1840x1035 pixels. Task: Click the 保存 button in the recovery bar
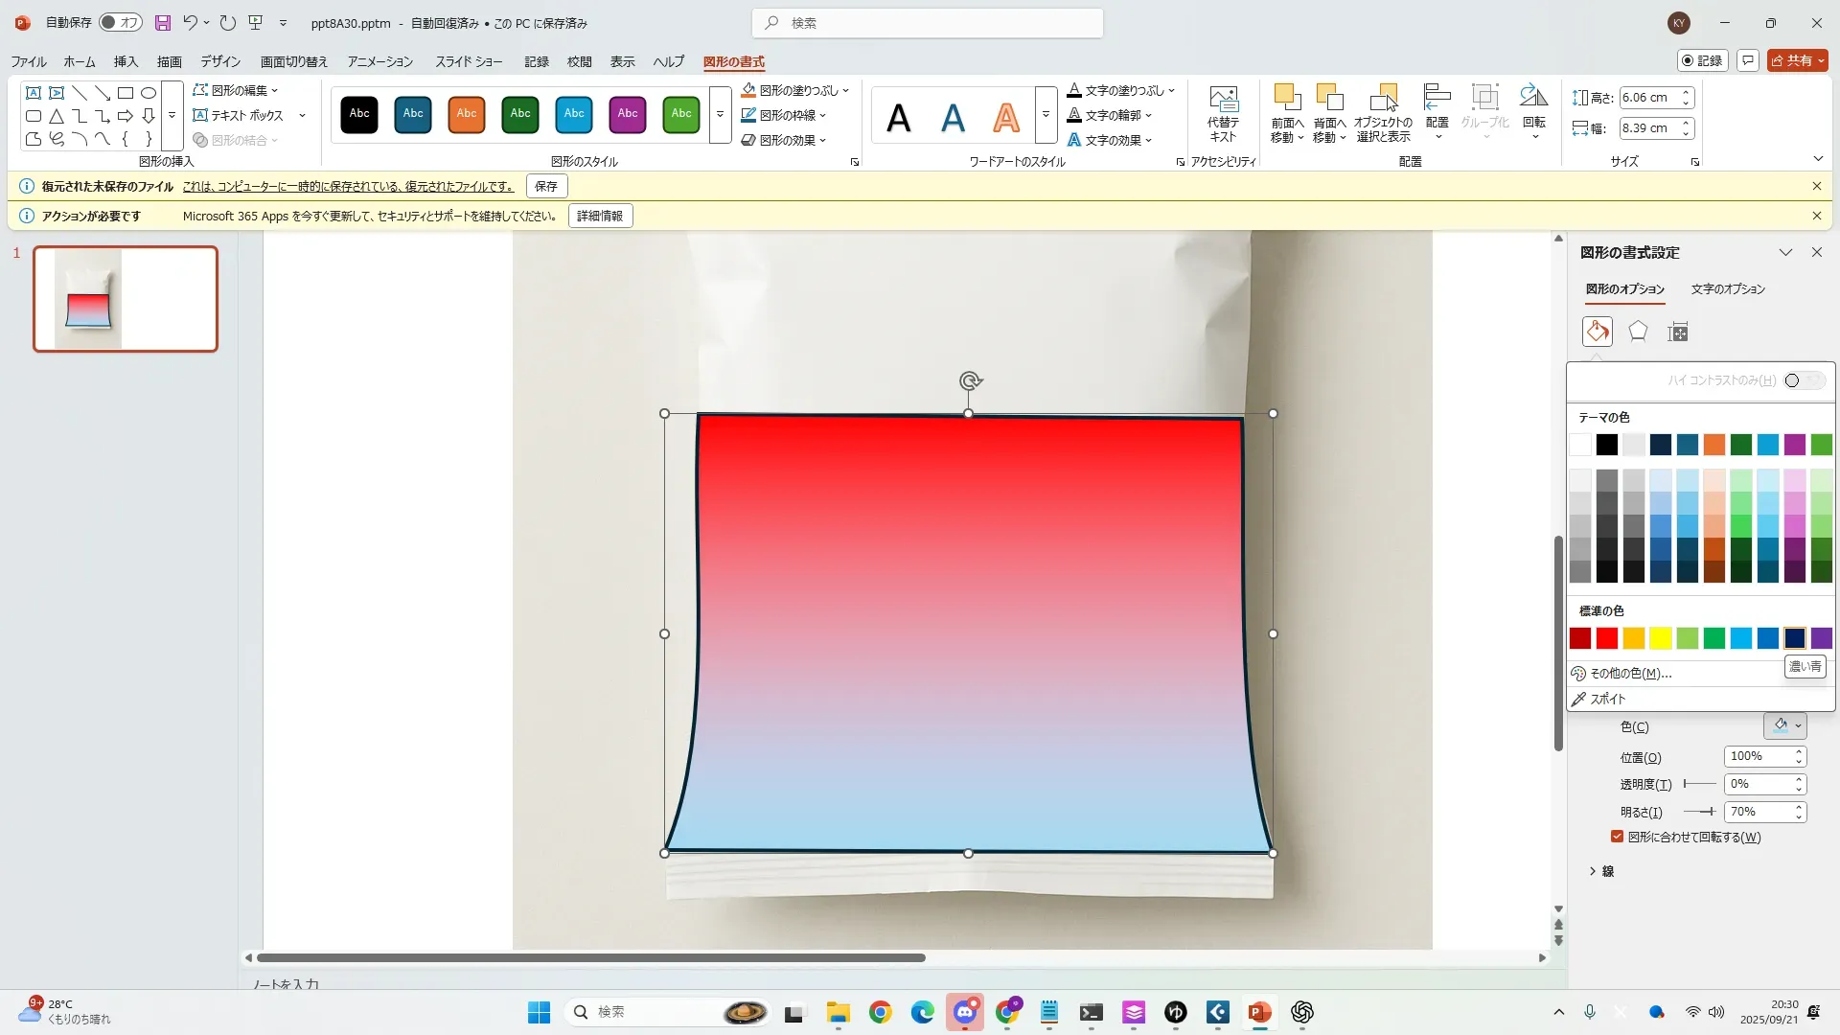click(545, 186)
